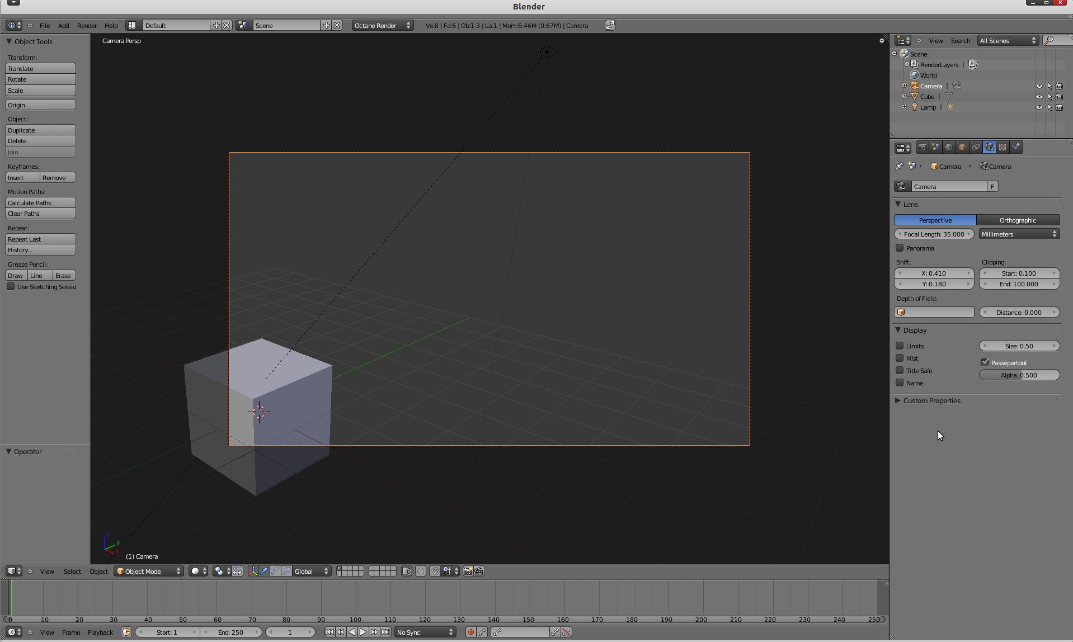Click toggle fullscreen icon in info header
Viewport: 1073px width, 642px height.
610,26
